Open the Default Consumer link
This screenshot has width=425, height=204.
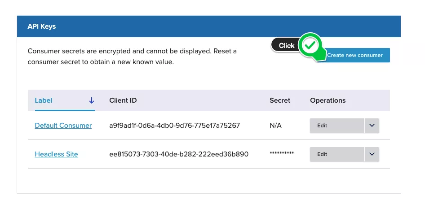pyautogui.click(x=63, y=126)
